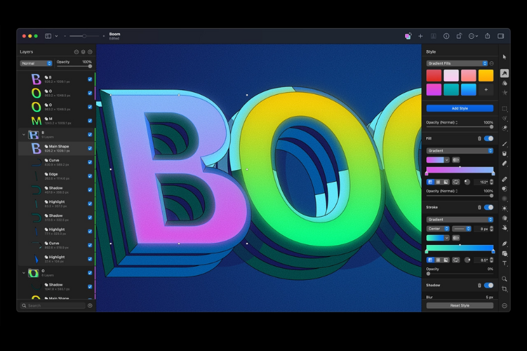This screenshot has height=351, width=527.
Task: Toggle the Stroke switch
Action: (x=489, y=207)
